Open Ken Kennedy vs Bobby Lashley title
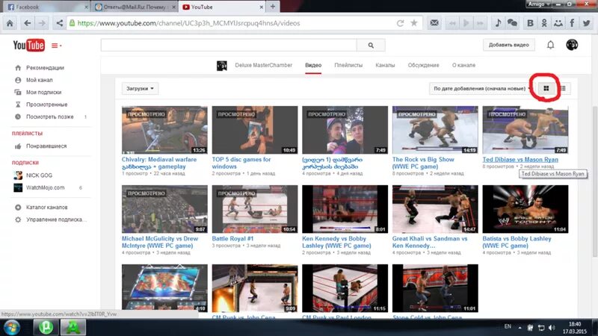598x336 pixels. point(336,242)
